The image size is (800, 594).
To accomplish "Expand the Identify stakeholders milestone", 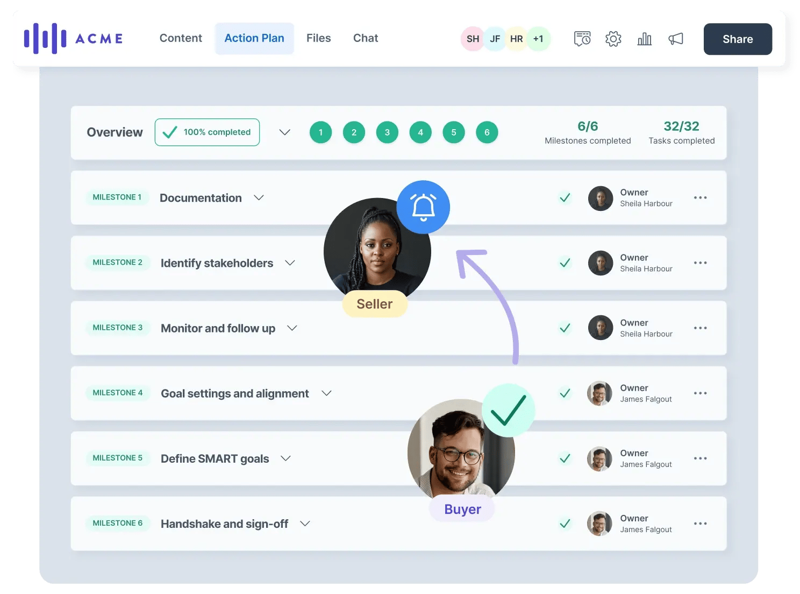I will 290,263.
